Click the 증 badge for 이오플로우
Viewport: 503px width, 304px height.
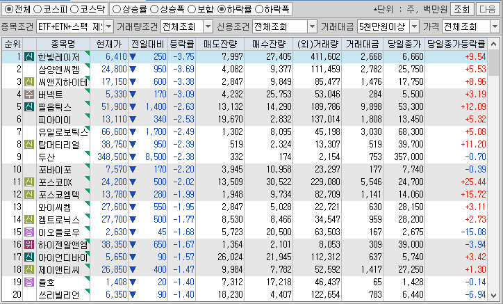coord(29,232)
